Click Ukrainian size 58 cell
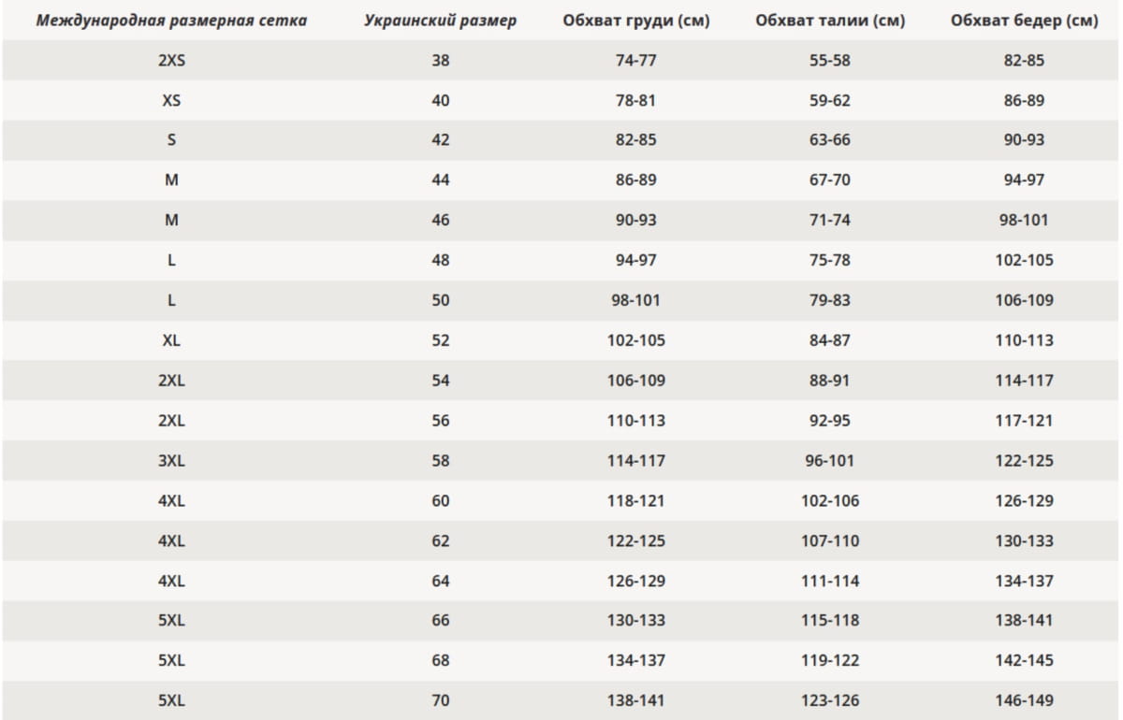1123x720 pixels. (440, 460)
